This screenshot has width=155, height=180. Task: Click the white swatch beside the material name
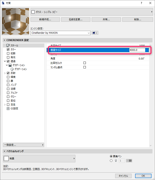(x=33, y=12)
